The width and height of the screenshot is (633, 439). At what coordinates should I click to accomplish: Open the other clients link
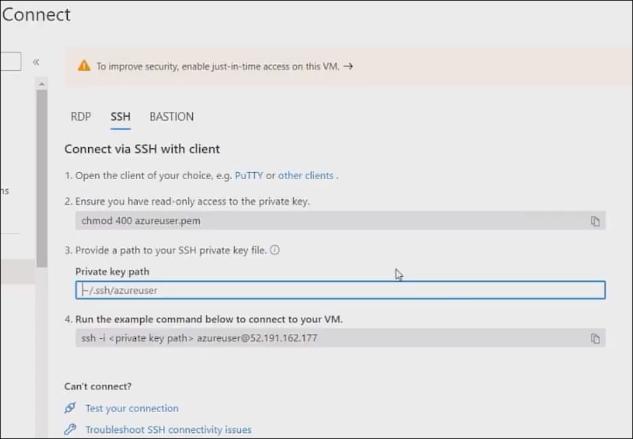306,175
